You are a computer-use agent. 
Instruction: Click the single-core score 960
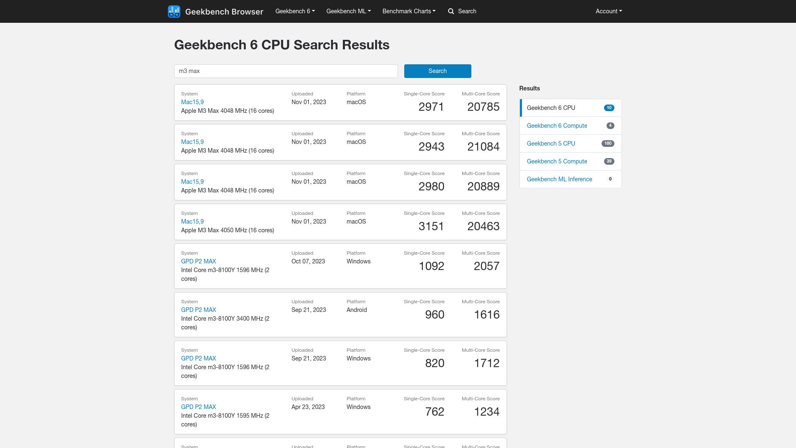[434, 315]
